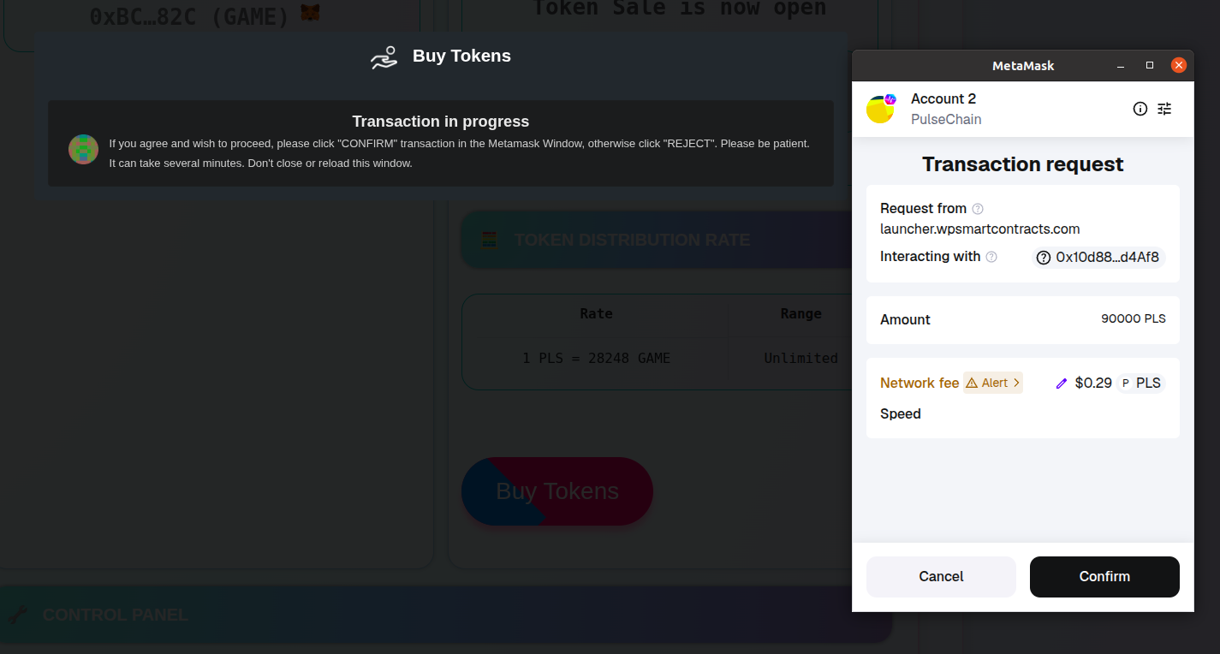
Task: Click the help icon next to Request from
Action: [x=977, y=208]
